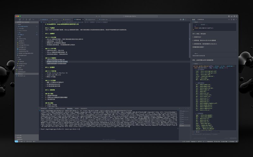Switch to PROBLEMS panel tab
The width and height of the screenshot is (253, 157).
(44, 108)
